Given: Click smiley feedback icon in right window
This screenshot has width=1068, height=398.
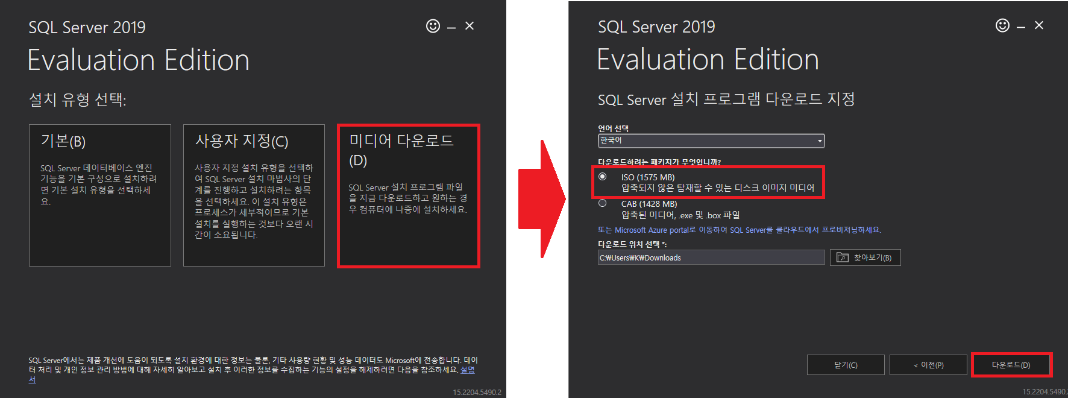Looking at the screenshot, I should [1002, 25].
